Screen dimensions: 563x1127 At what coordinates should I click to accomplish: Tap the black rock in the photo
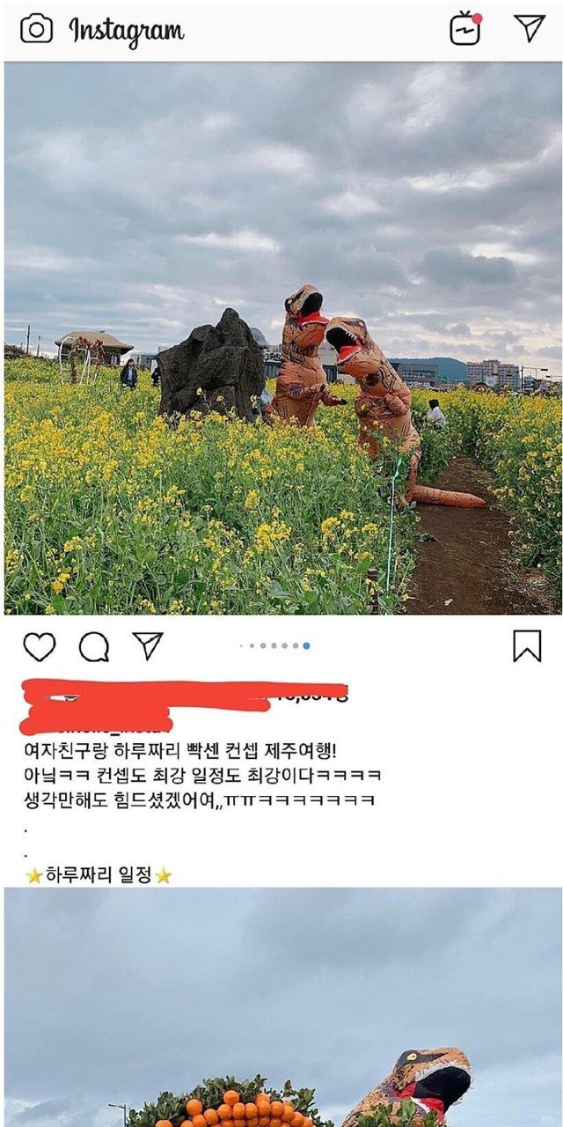coord(211,363)
